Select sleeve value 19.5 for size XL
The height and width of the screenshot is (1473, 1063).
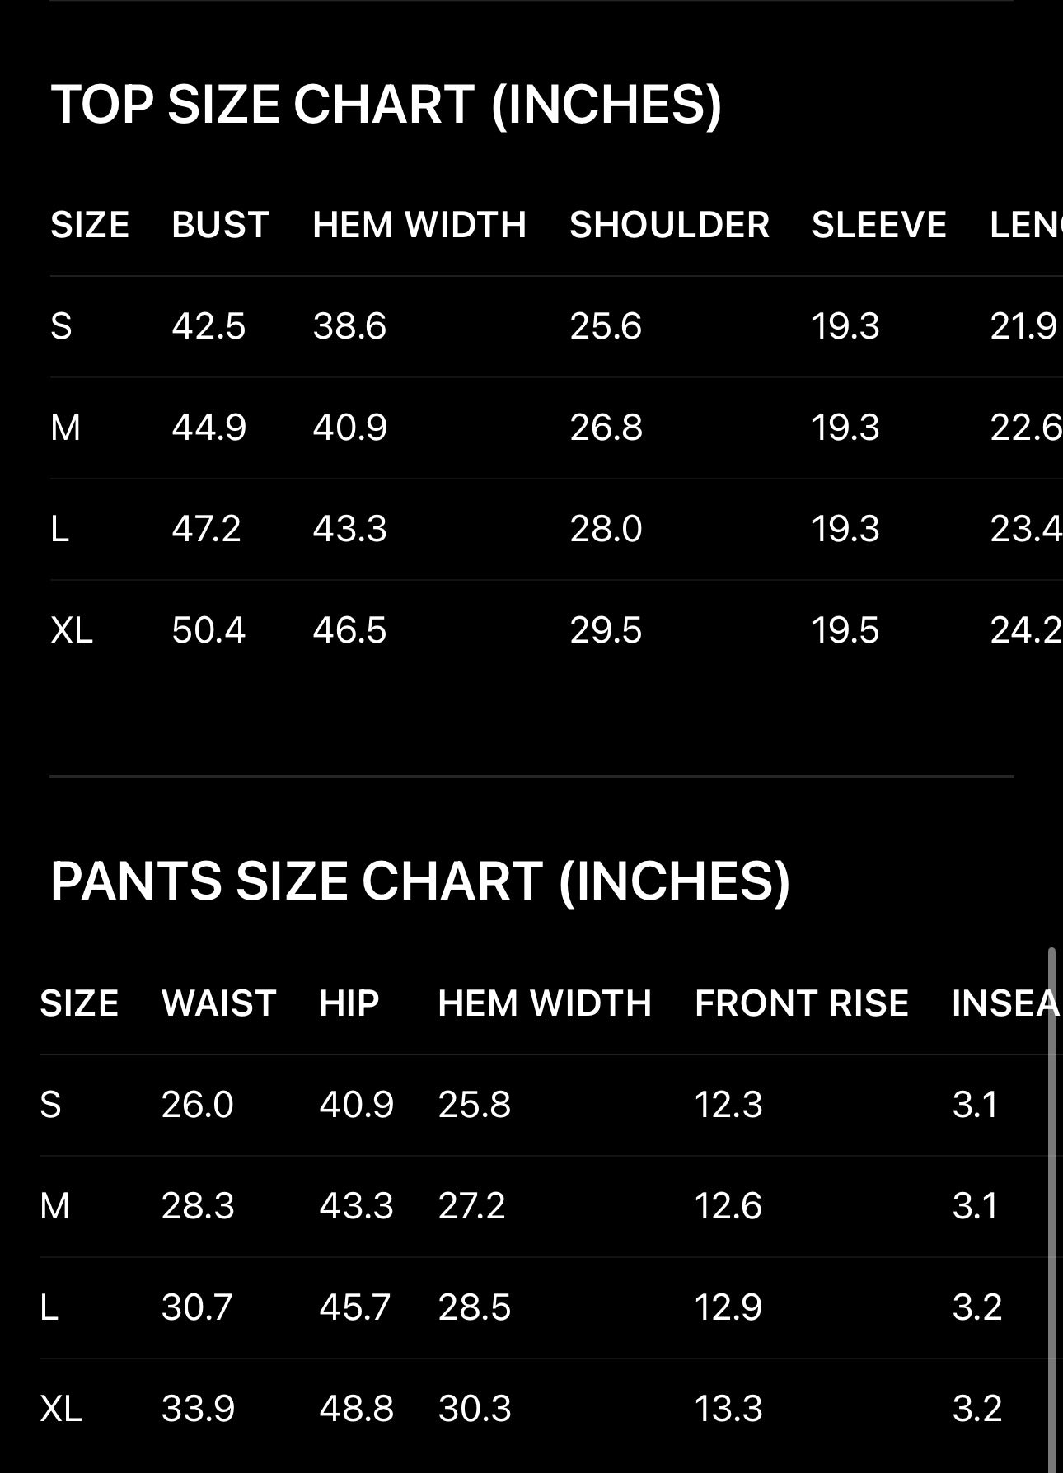(845, 630)
